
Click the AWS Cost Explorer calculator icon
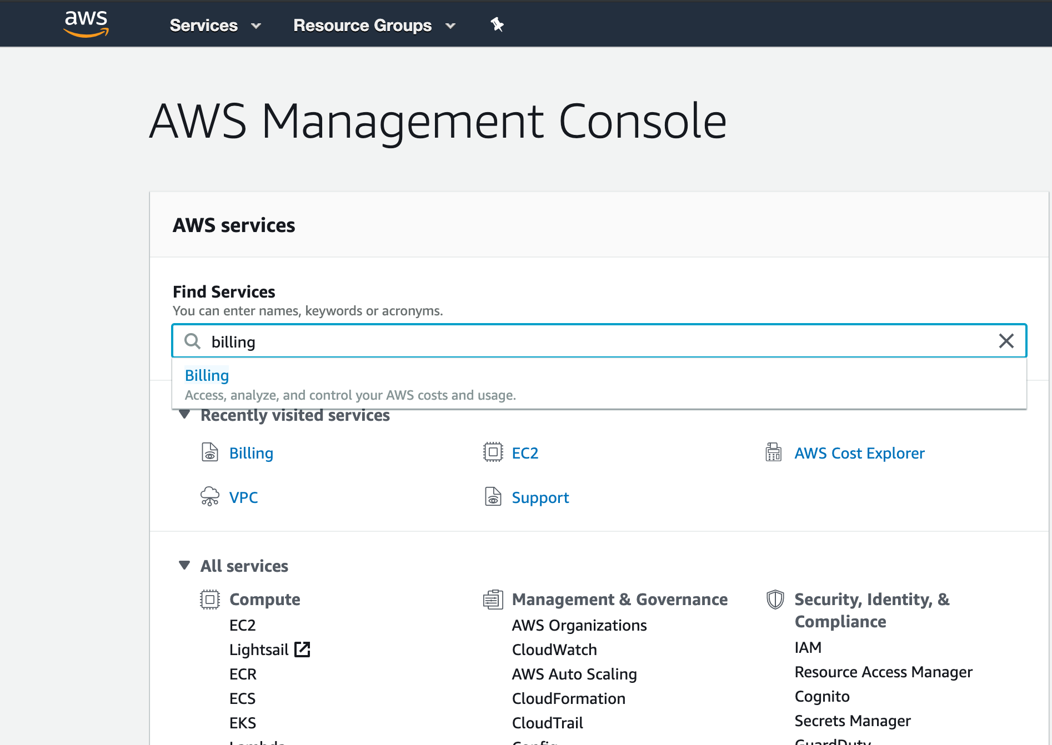(773, 452)
